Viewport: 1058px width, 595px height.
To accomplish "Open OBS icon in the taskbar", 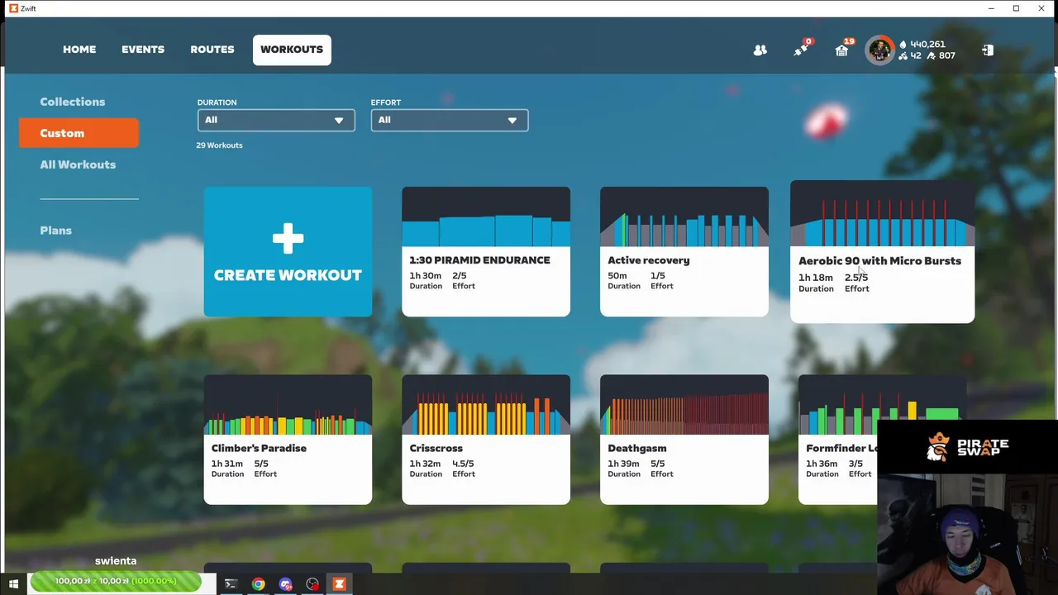I will click(x=312, y=584).
